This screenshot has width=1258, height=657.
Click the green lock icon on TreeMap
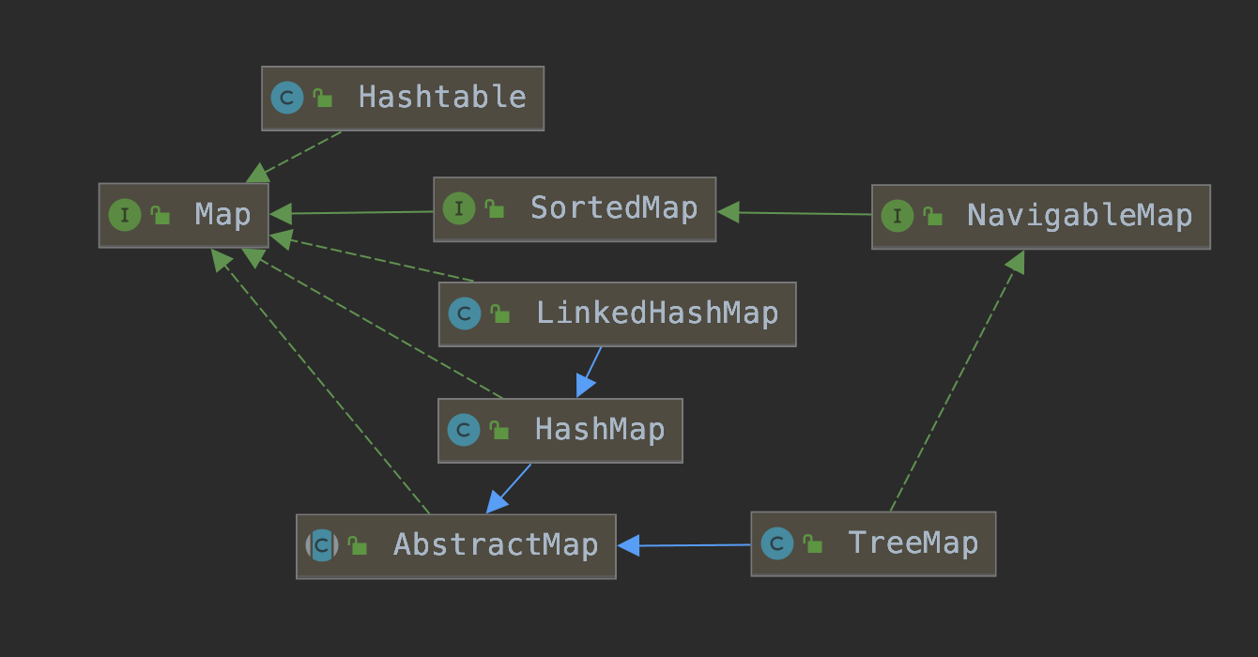[813, 543]
